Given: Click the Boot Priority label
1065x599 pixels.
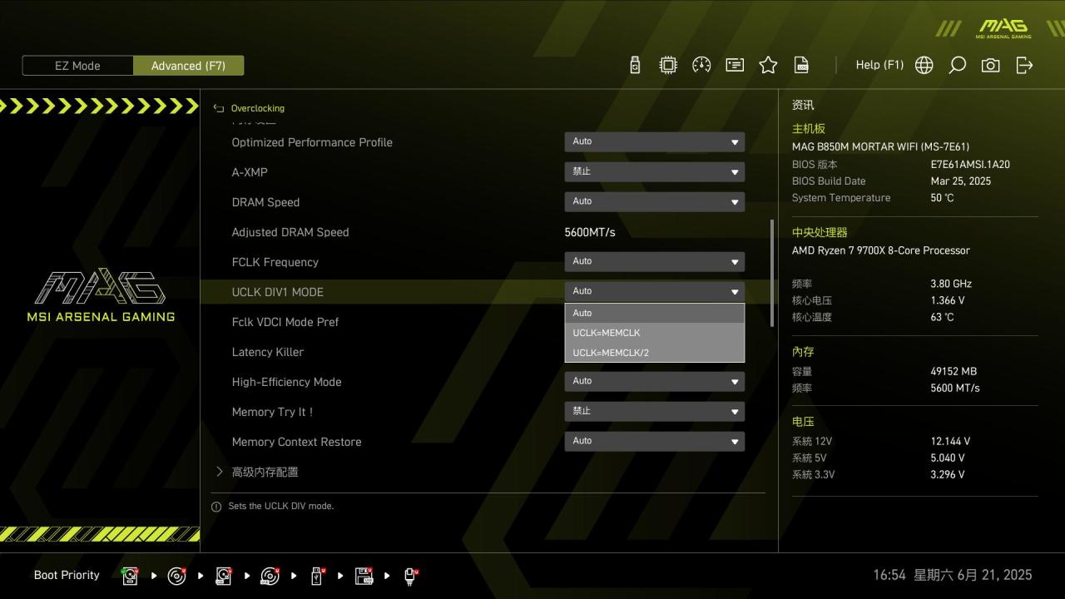Looking at the screenshot, I should [x=67, y=575].
